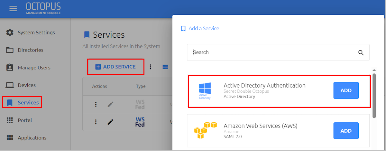Add Amazon Web Services (AWS) service
The height and width of the screenshot is (151, 386).
(x=346, y=131)
